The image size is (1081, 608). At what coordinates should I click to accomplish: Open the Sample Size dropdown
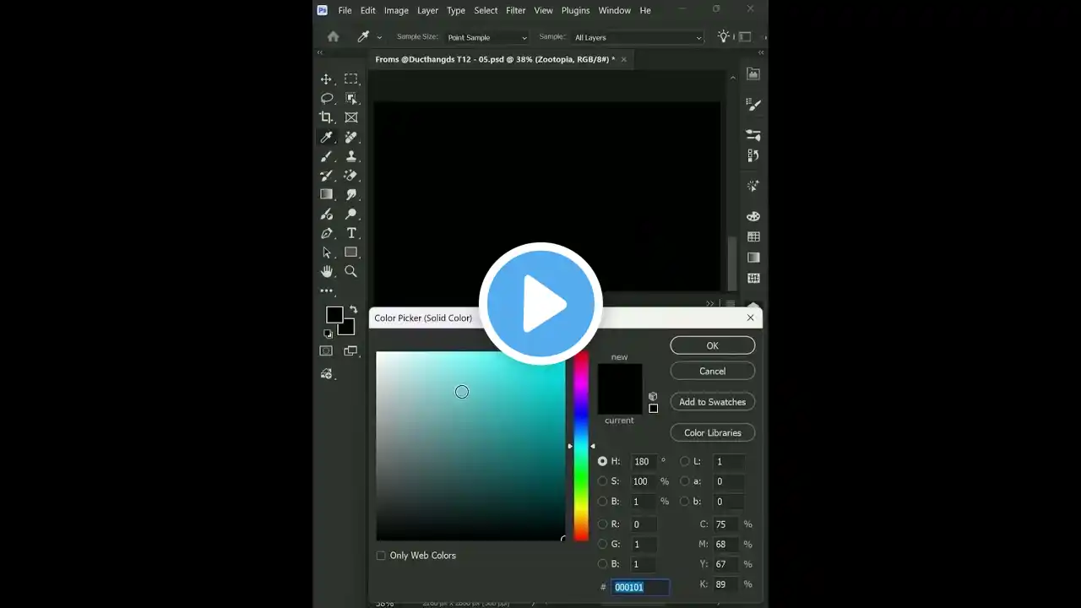pyautogui.click(x=487, y=37)
